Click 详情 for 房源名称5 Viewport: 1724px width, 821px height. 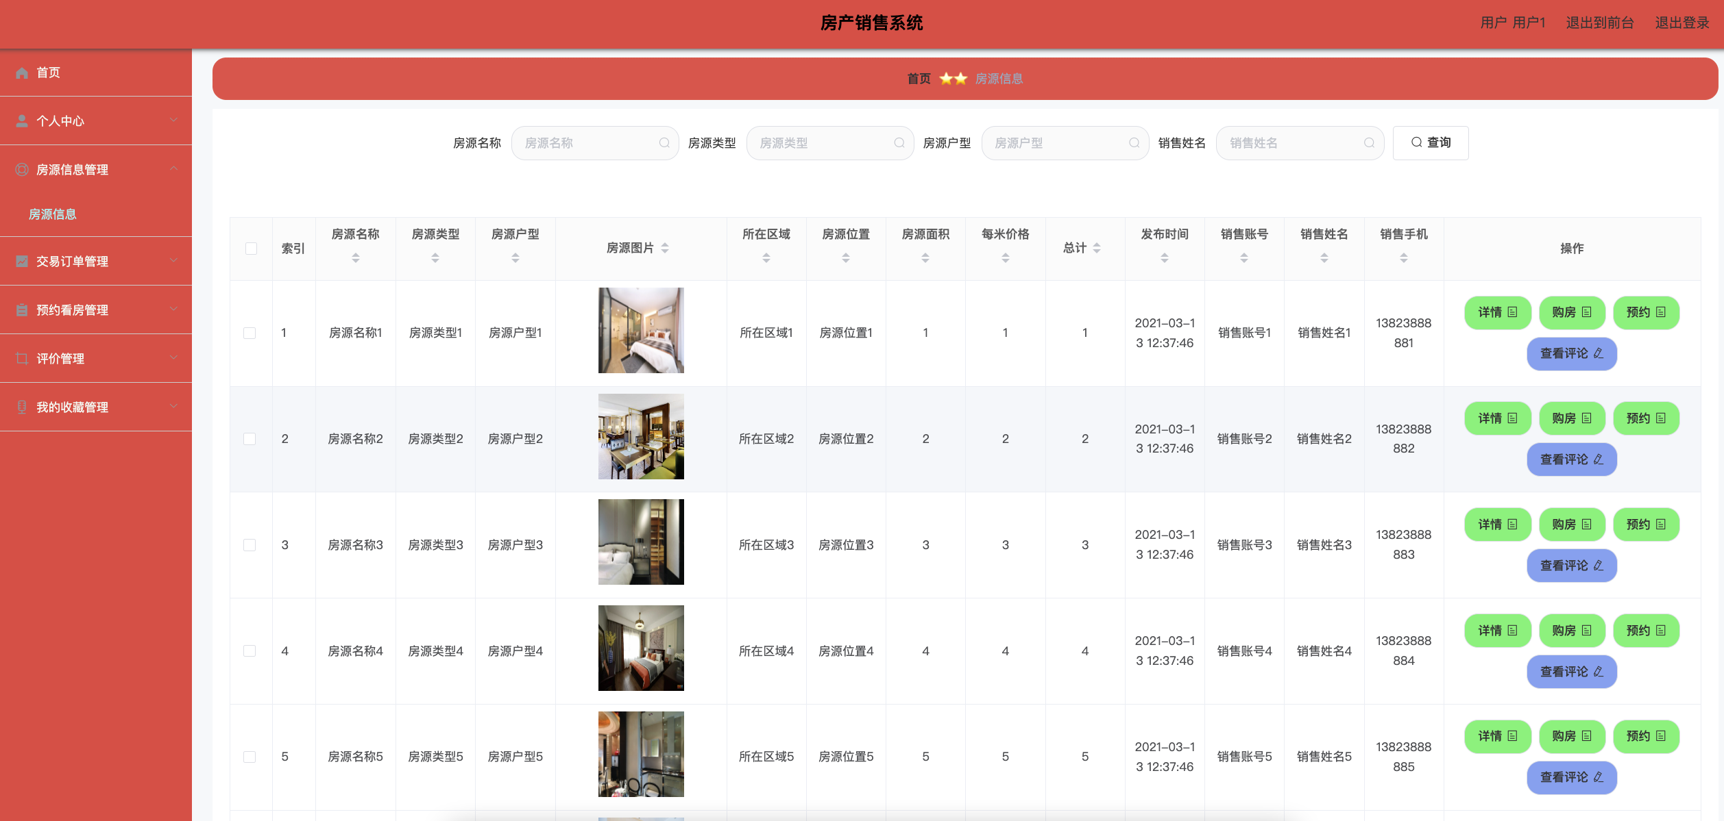pos(1498,737)
